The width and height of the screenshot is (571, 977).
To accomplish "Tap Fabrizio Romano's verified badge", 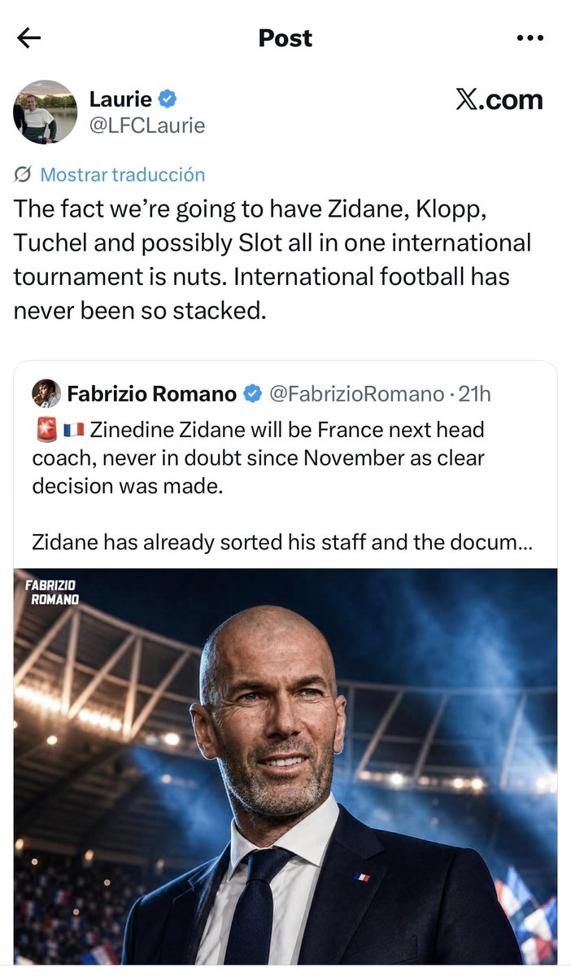I will [x=252, y=394].
